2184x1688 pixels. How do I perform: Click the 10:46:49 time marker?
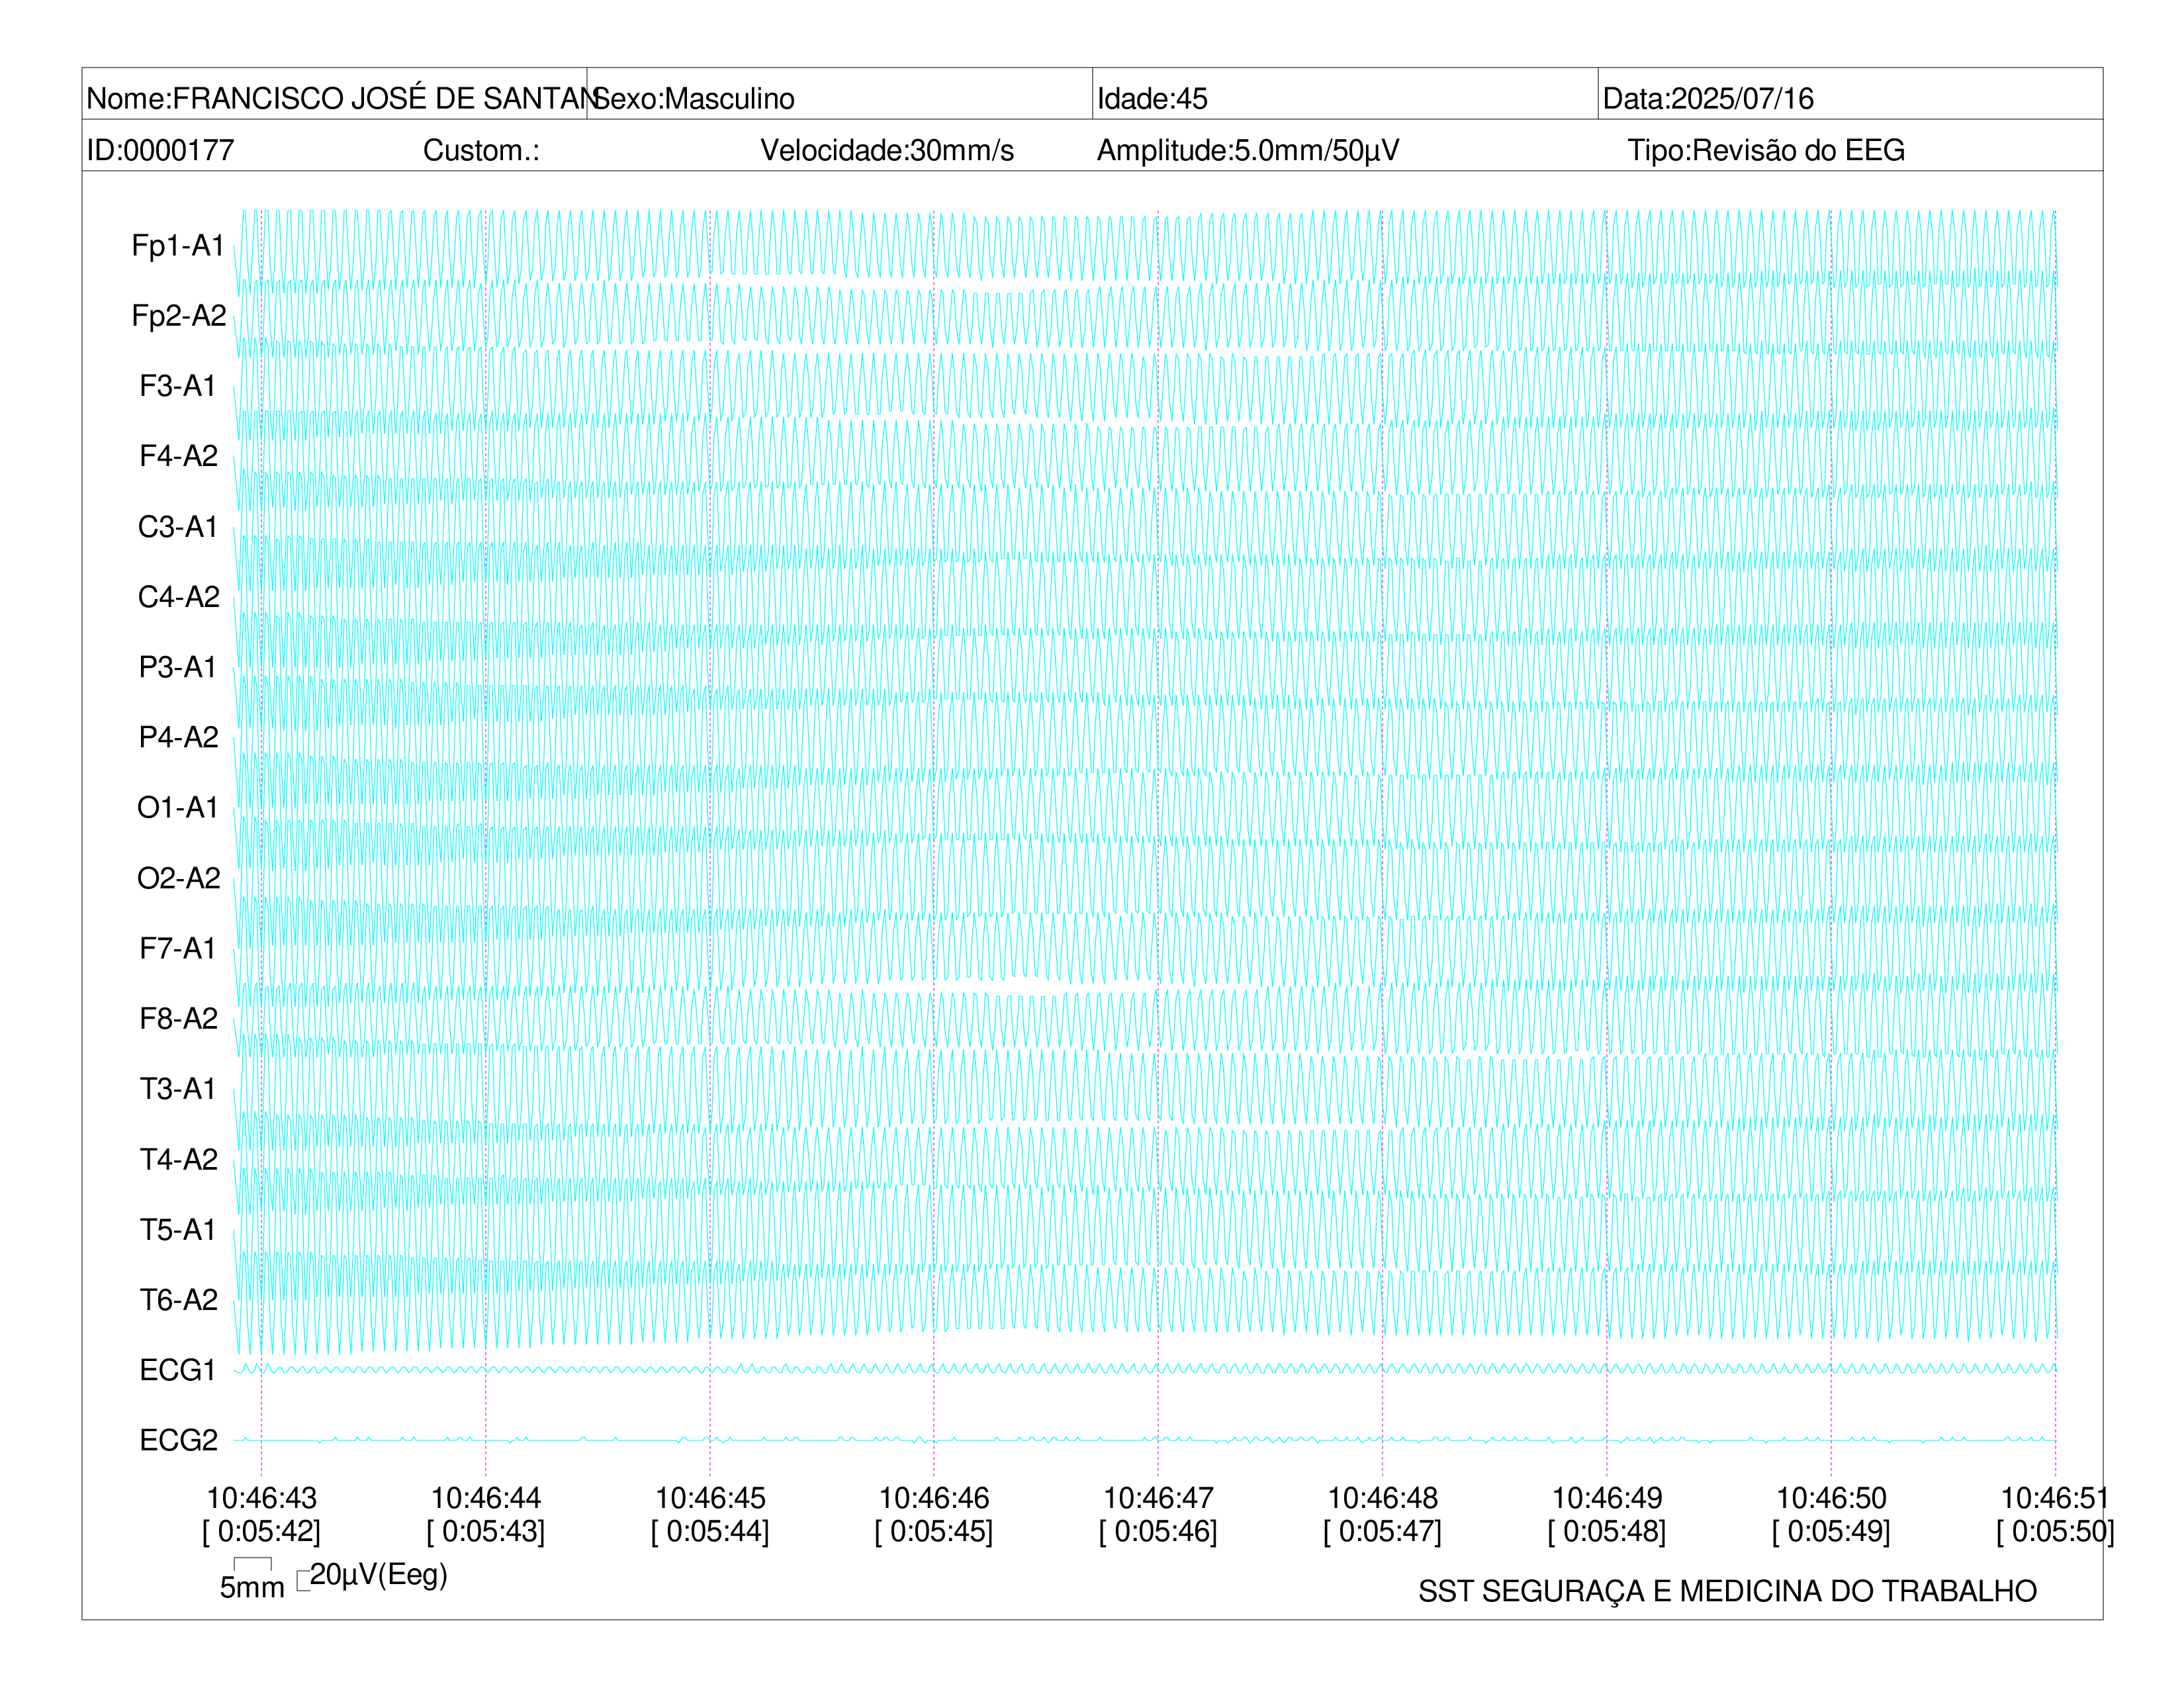[x=1607, y=1498]
